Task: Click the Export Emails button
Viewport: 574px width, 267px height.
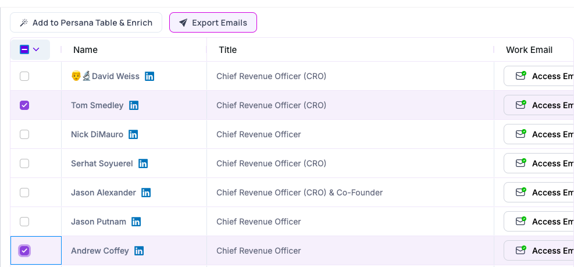Action: pyautogui.click(x=213, y=23)
